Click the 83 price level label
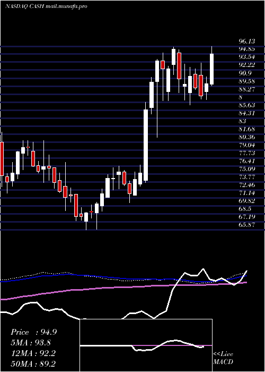The height and width of the screenshot is (372, 265). click(243, 121)
